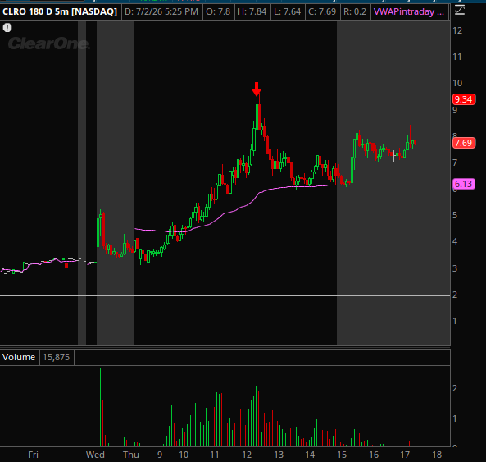The width and height of the screenshot is (486, 462).
Task: Click the open value O: 7.8
Action: pyautogui.click(x=218, y=11)
